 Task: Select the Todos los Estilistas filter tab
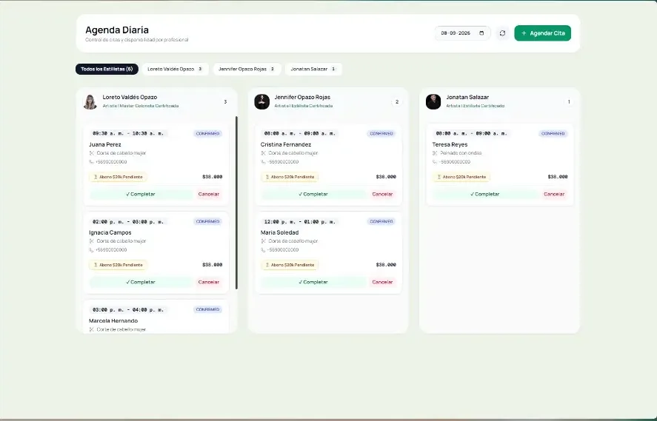pyautogui.click(x=107, y=69)
